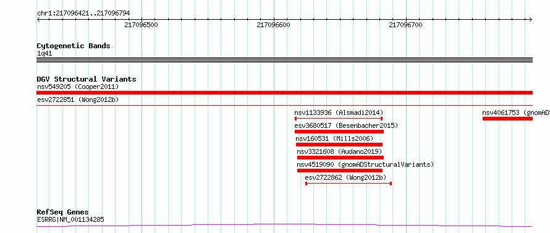Click the 217096600 ruler position label
The height and width of the screenshot is (233, 550).
click(274, 25)
